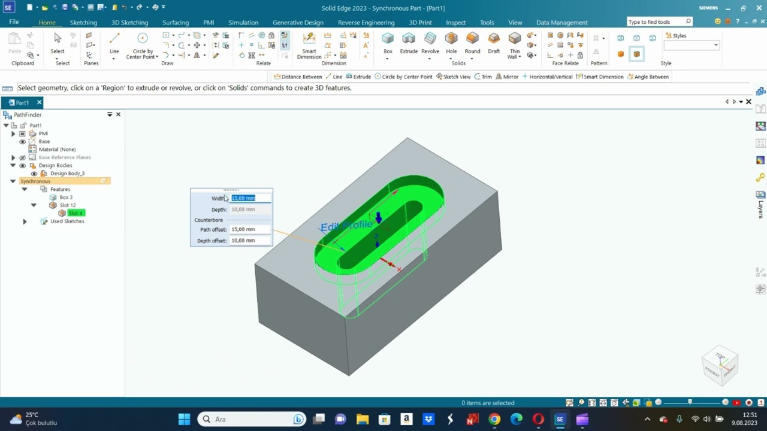Collapse the Synchronous node
This screenshot has height=431, width=767.
pyautogui.click(x=13, y=181)
